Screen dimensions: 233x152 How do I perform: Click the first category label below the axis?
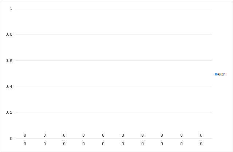point(25,144)
